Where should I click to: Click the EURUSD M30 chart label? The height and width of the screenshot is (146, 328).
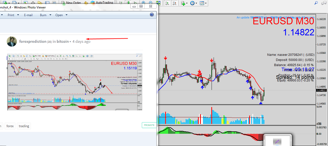pos(283,21)
